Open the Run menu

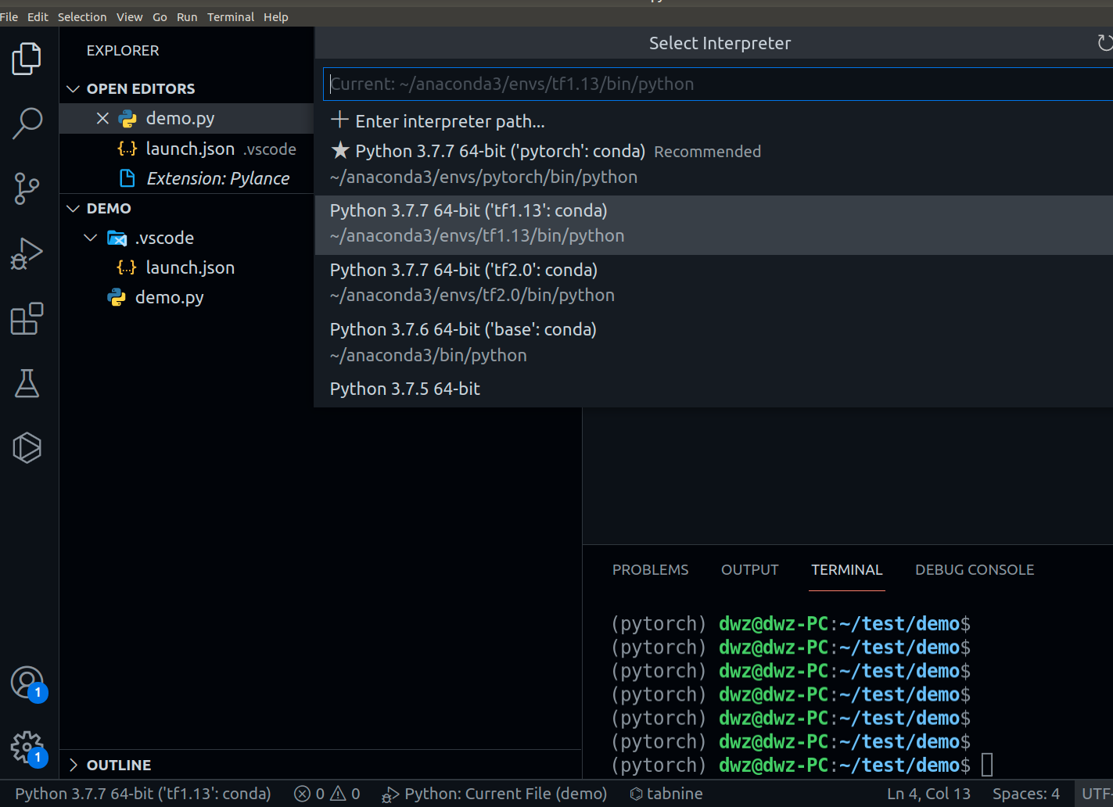pyautogui.click(x=187, y=16)
